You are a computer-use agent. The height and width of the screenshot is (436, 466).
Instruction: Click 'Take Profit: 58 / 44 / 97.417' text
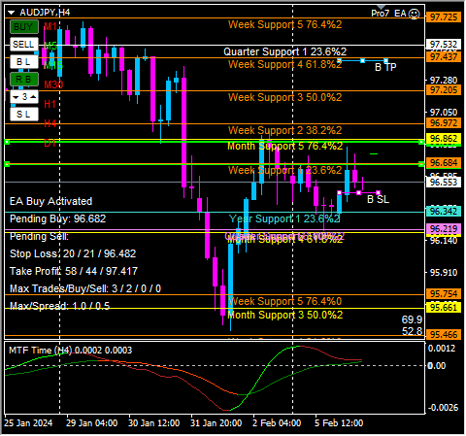tap(74, 271)
